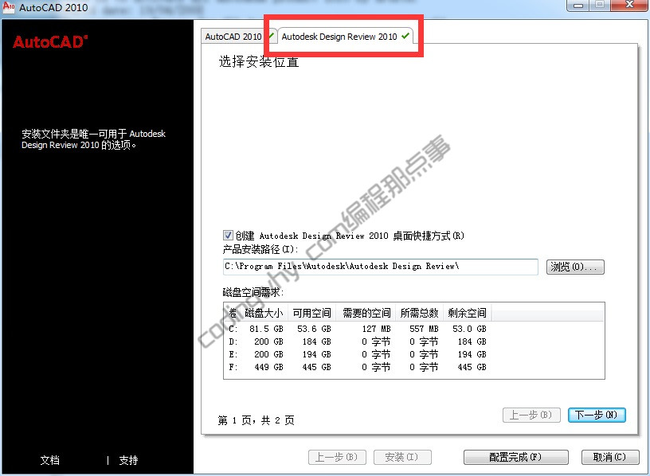
Task: Click the green checkmark on the Design Review tab
Action: tap(404, 36)
